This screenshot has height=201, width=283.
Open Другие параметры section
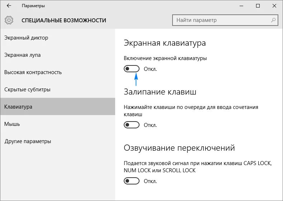pos(28,141)
